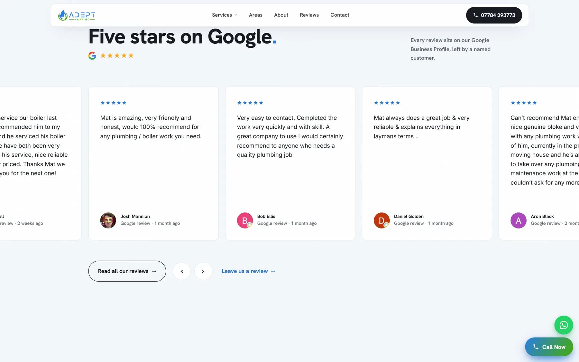
Task: Click Bob Ellis avatar circle
Action: point(245,220)
